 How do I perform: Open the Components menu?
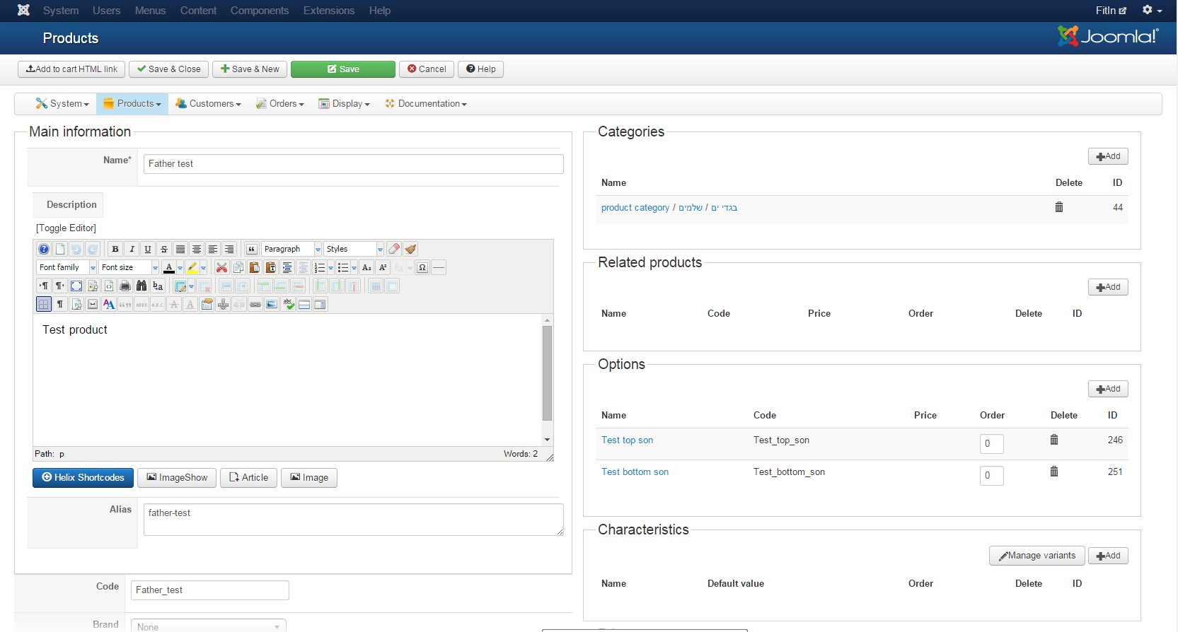pyautogui.click(x=260, y=11)
